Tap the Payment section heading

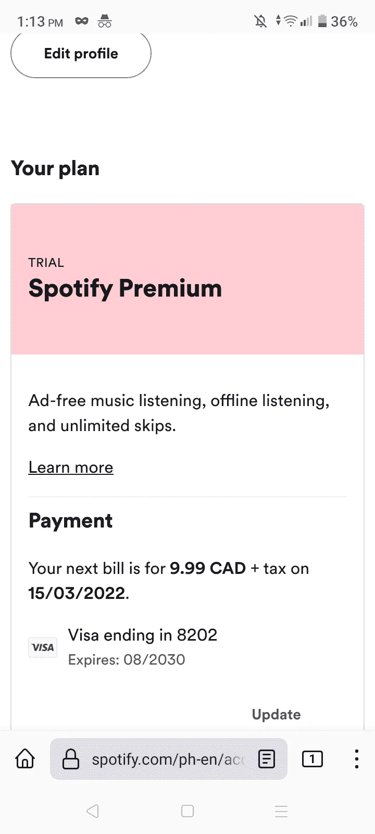pos(71,521)
